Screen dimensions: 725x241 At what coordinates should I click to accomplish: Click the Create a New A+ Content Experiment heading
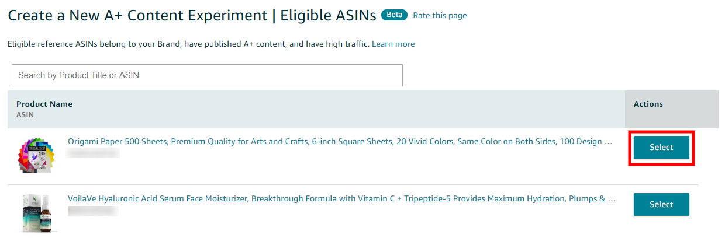tap(137, 16)
